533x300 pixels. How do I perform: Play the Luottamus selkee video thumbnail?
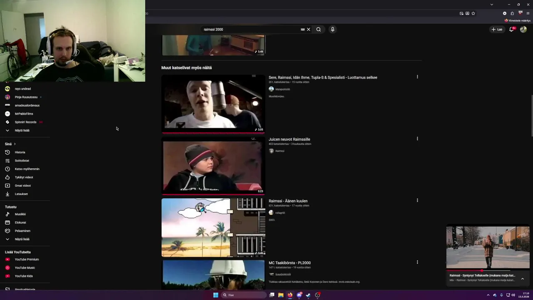pyautogui.click(x=213, y=104)
